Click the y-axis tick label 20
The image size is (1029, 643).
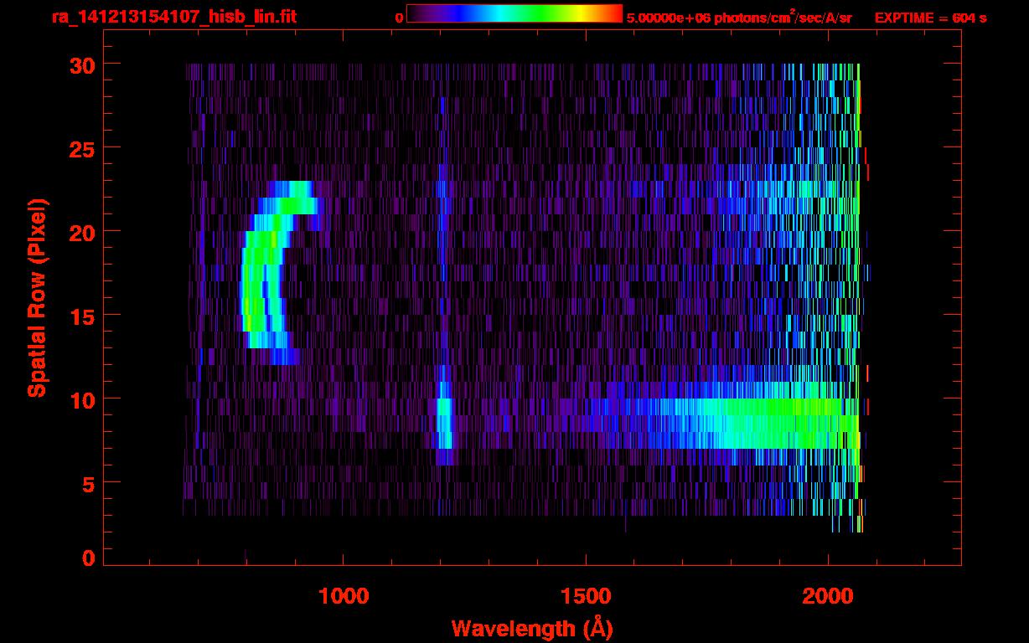click(80, 232)
